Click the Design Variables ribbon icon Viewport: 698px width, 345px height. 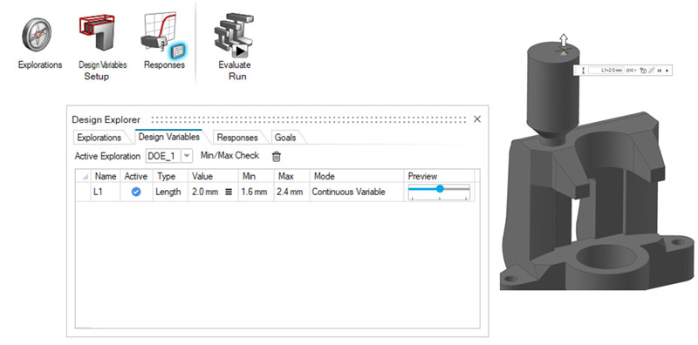(97, 32)
